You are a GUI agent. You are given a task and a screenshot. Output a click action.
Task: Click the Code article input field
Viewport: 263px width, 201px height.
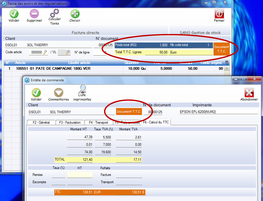point(36,52)
